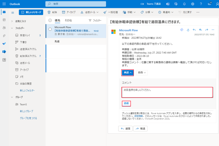Click the New message button
The width and height of the screenshot is (219, 146).
(31, 12)
